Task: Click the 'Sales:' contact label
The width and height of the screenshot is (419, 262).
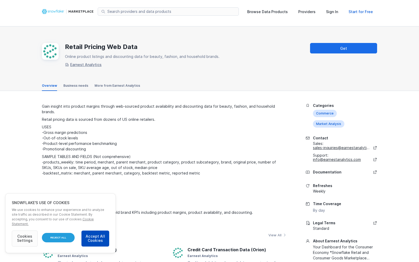Action: click(x=318, y=144)
